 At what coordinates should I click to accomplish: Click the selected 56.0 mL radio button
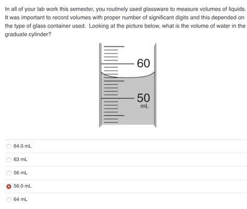coord(9,186)
